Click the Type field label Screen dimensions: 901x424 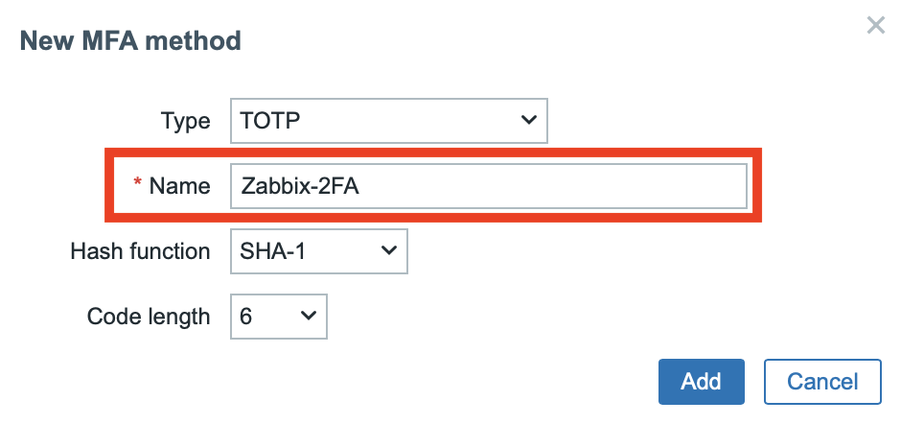point(186,121)
